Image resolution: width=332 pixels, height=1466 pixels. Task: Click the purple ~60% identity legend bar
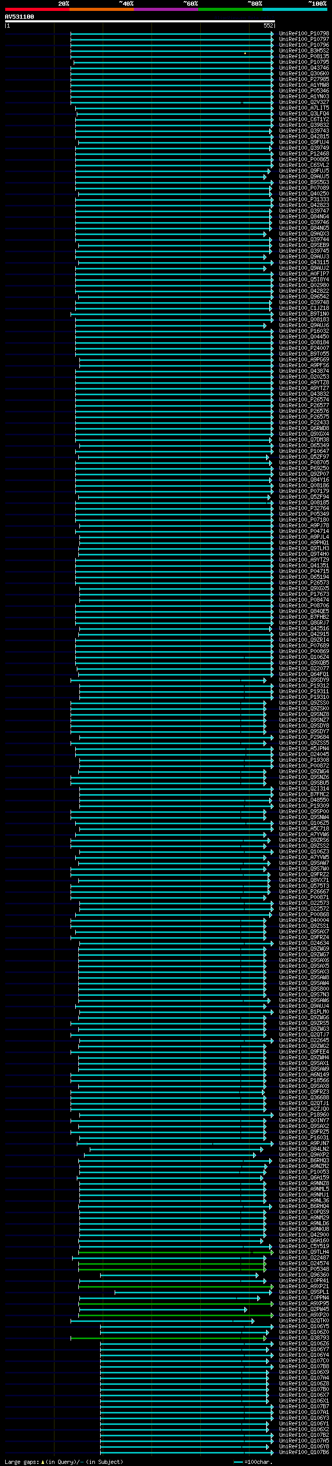[x=167, y=9]
